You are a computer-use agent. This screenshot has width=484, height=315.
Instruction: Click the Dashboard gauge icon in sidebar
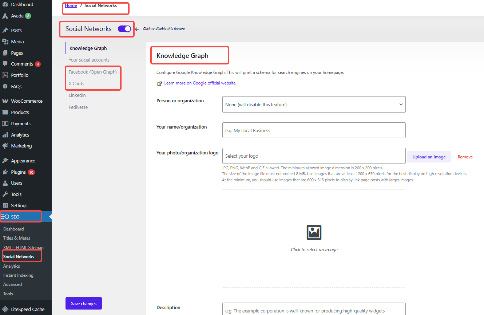point(5,5)
